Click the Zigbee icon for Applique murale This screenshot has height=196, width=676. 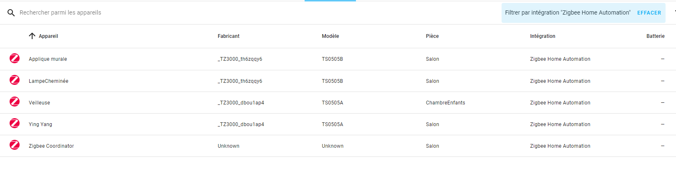[x=15, y=58]
